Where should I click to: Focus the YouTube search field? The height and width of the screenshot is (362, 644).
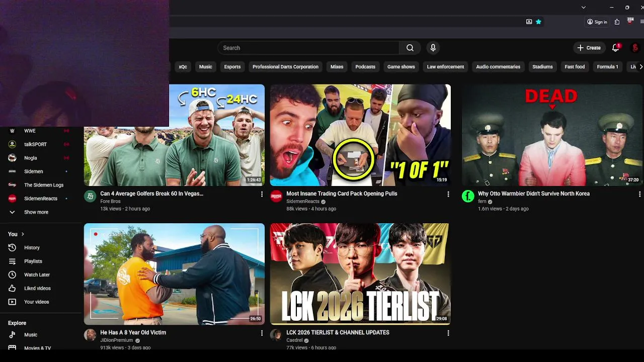308,48
